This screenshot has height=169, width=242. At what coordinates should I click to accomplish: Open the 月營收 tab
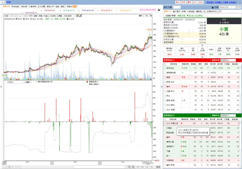click(x=72, y=7)
